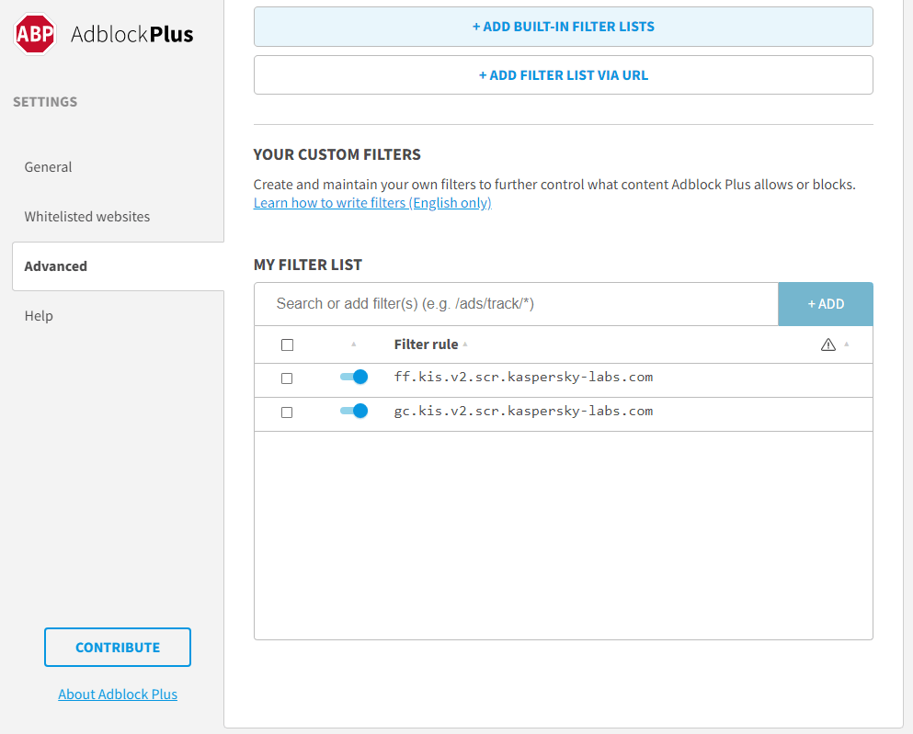Click the + ADD filter button

click(826, 304)
